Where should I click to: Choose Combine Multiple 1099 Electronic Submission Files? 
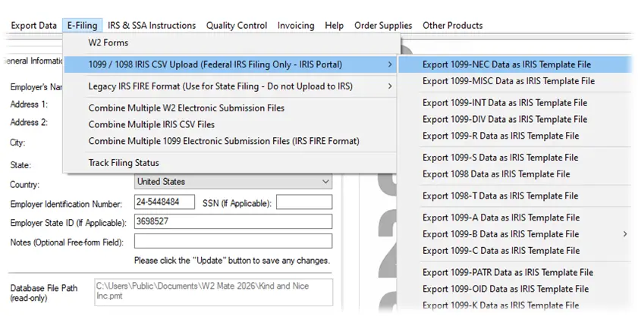click(x=231, y=141)
